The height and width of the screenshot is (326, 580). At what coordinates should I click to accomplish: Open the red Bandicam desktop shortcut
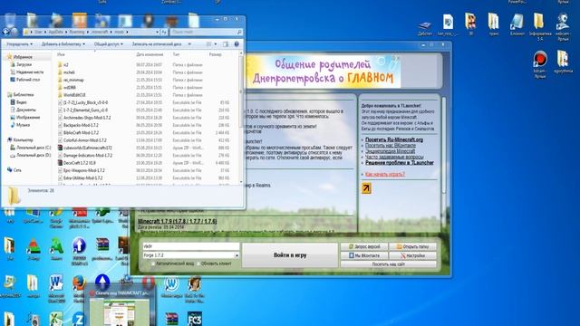tap(540, 59)
